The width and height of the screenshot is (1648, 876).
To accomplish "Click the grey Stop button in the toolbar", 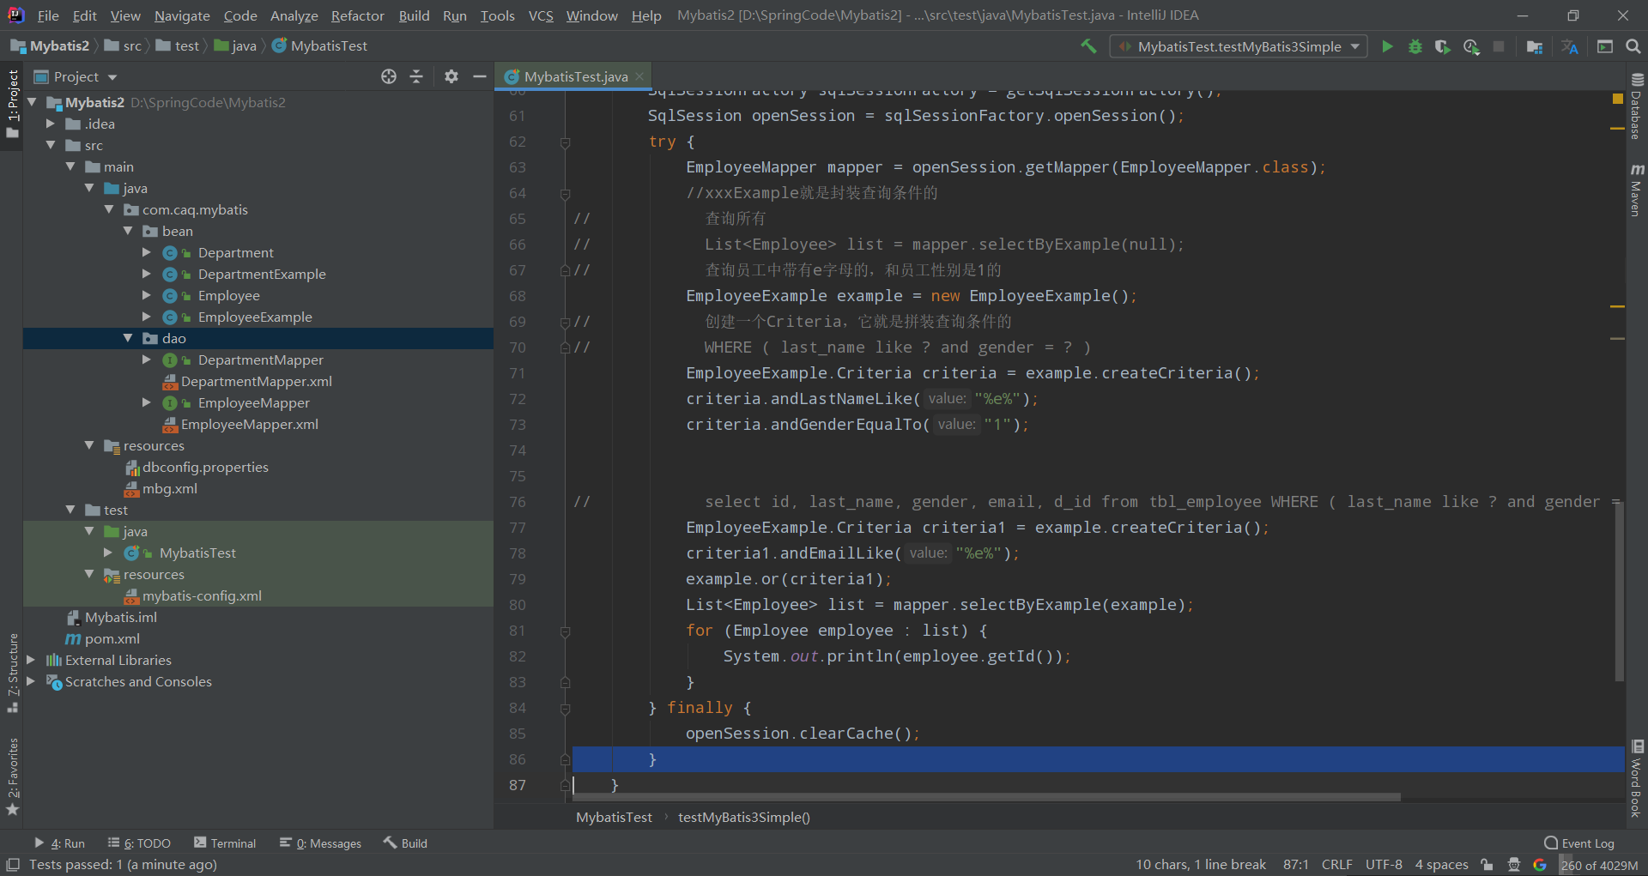I will pos(1499,46).
